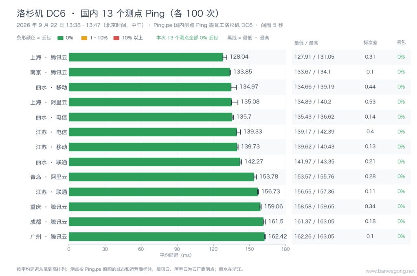417x276 pixels.
Task: Click the 标准差 column header
Action: tap(370, 42)
